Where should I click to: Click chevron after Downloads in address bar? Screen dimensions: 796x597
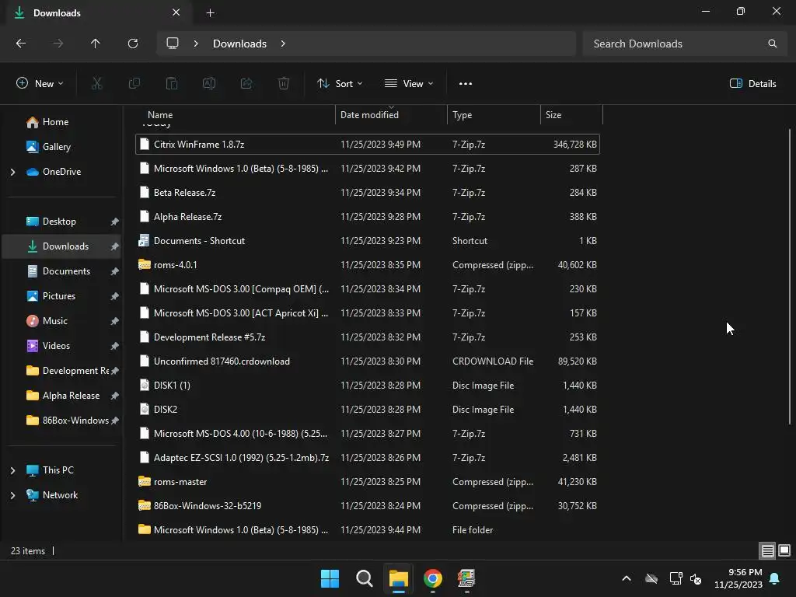tap(283, 44)
